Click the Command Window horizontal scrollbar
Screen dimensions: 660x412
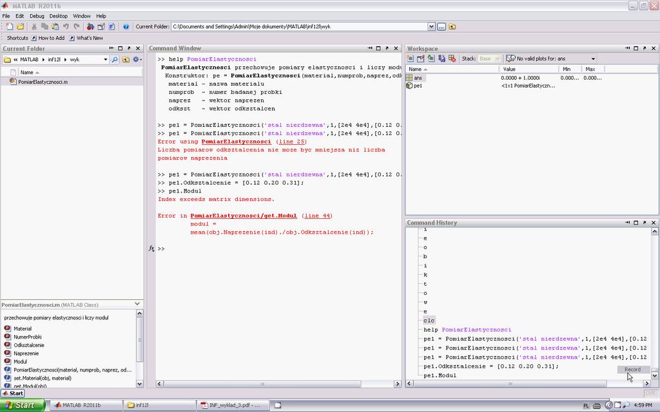(262, 384)
